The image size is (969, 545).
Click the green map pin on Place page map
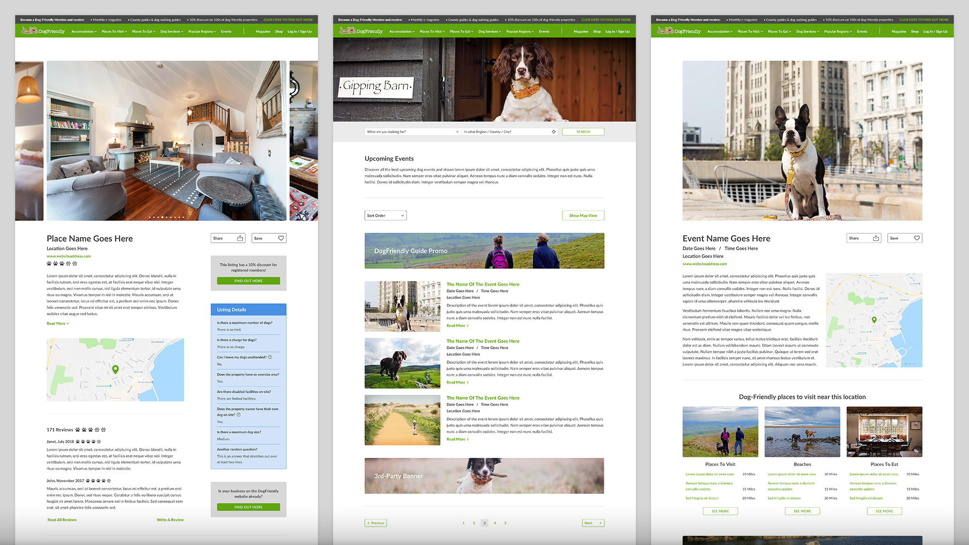[x=115, y=369]
